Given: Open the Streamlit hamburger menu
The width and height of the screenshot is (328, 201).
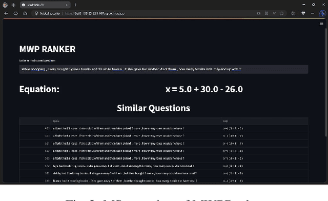Looking at the screenshot, I should (322, 24).
